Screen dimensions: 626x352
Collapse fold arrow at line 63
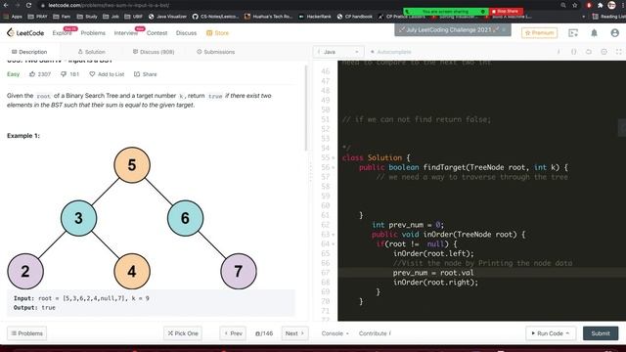[x=334, y=235]
